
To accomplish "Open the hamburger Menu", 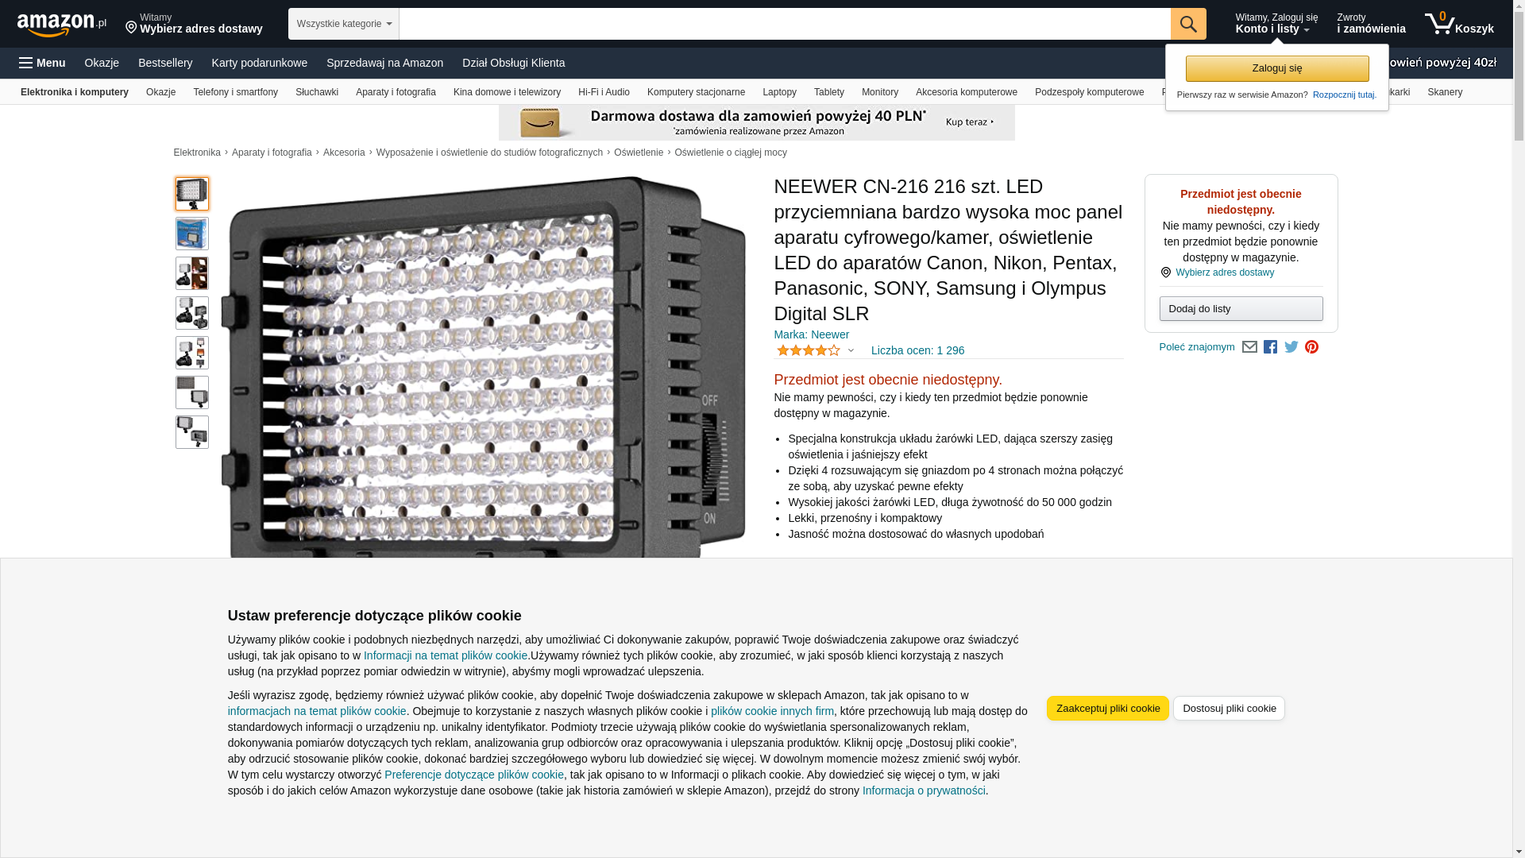I will (x=42, y=63).
